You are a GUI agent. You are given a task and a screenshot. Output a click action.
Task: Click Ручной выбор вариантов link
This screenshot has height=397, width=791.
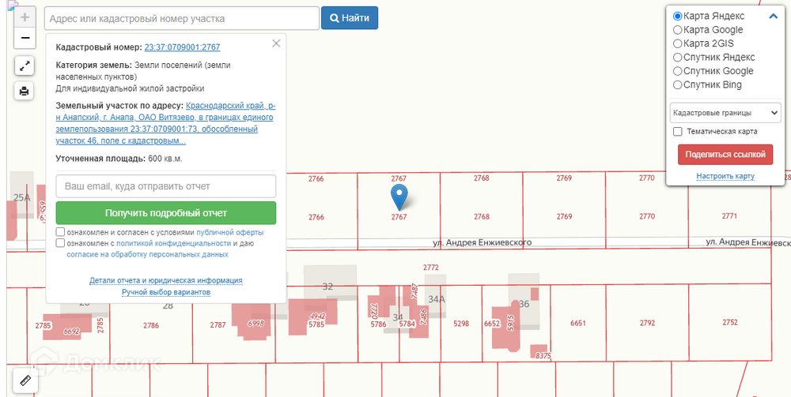tap(166, 292)
